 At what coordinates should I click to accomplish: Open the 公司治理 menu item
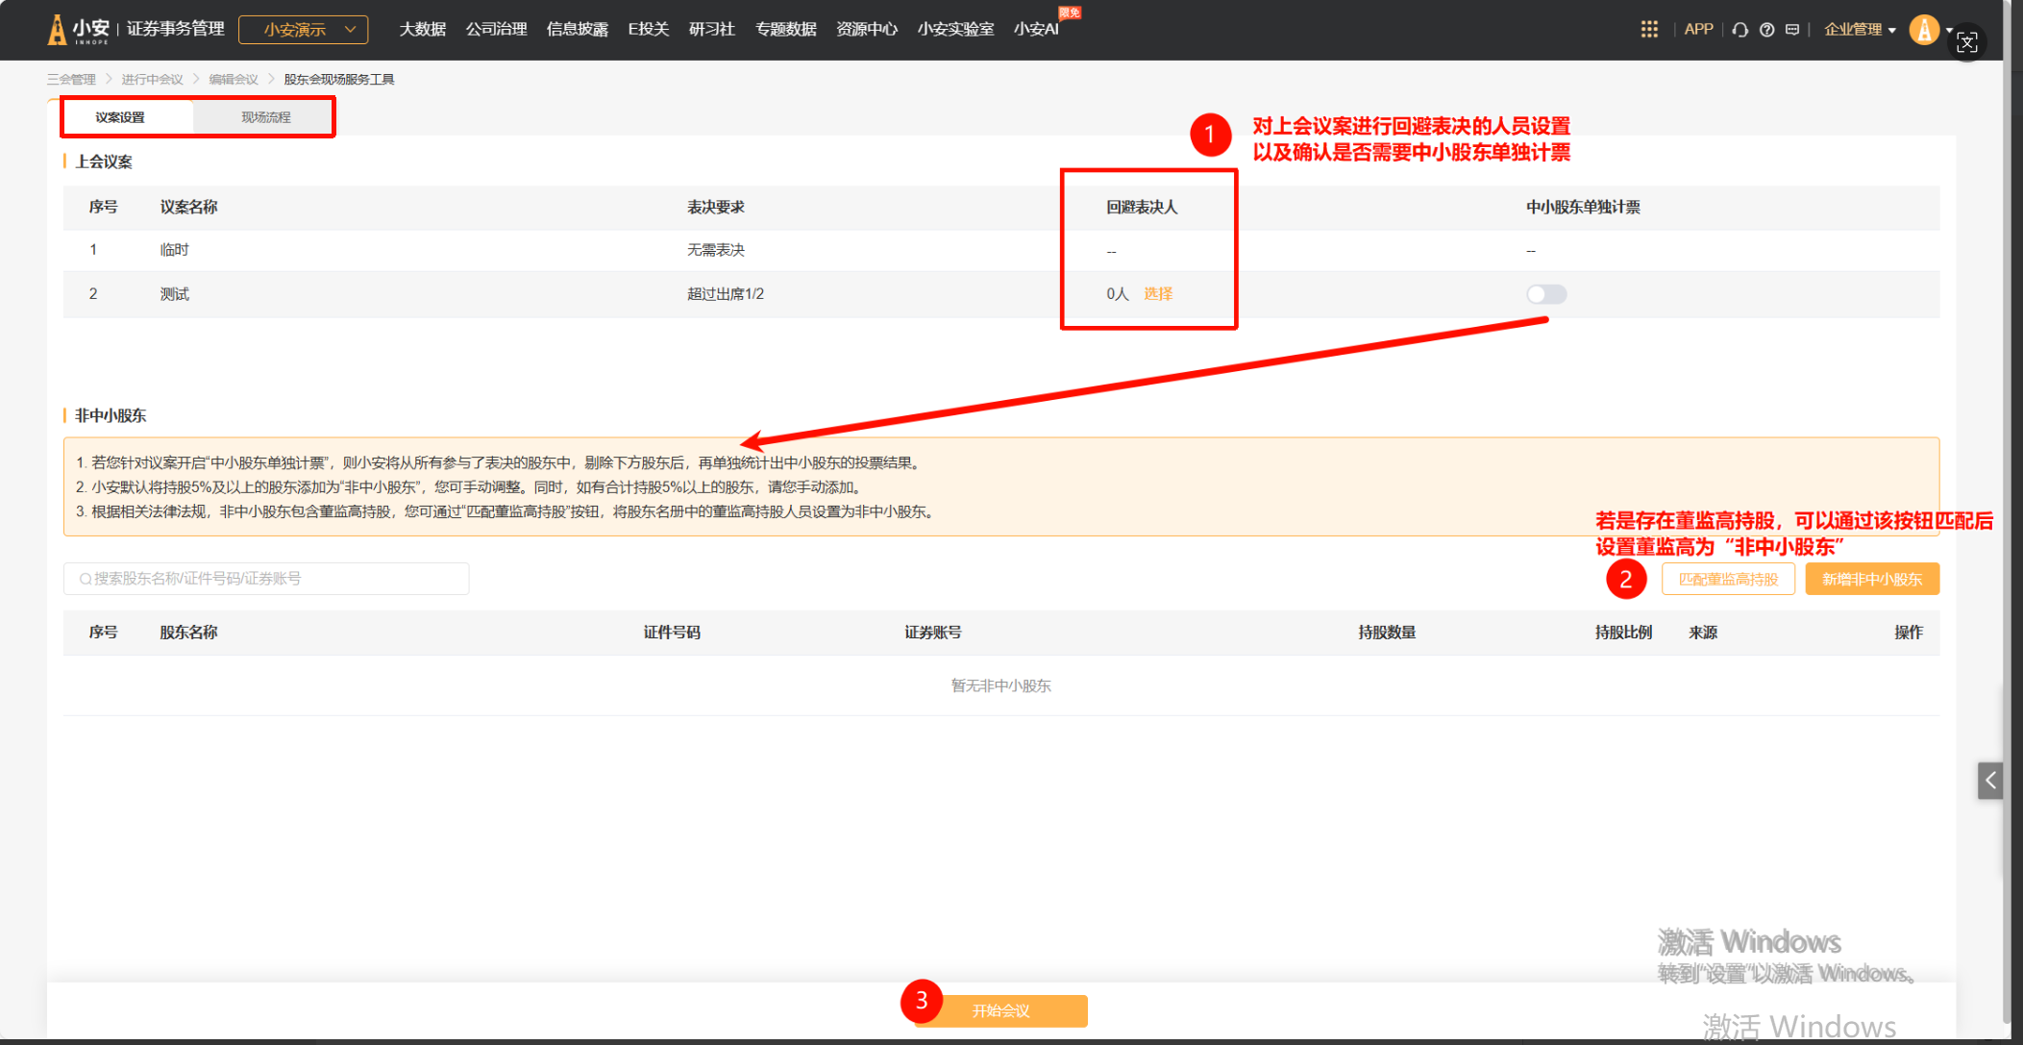click(496, 30)
